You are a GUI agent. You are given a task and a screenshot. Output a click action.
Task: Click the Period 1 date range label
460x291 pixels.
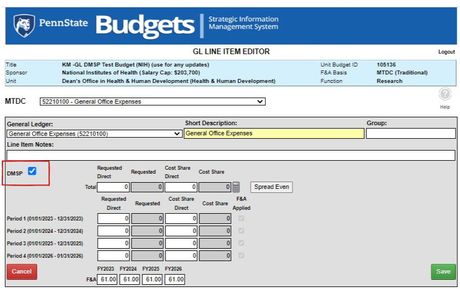[45, 219]
